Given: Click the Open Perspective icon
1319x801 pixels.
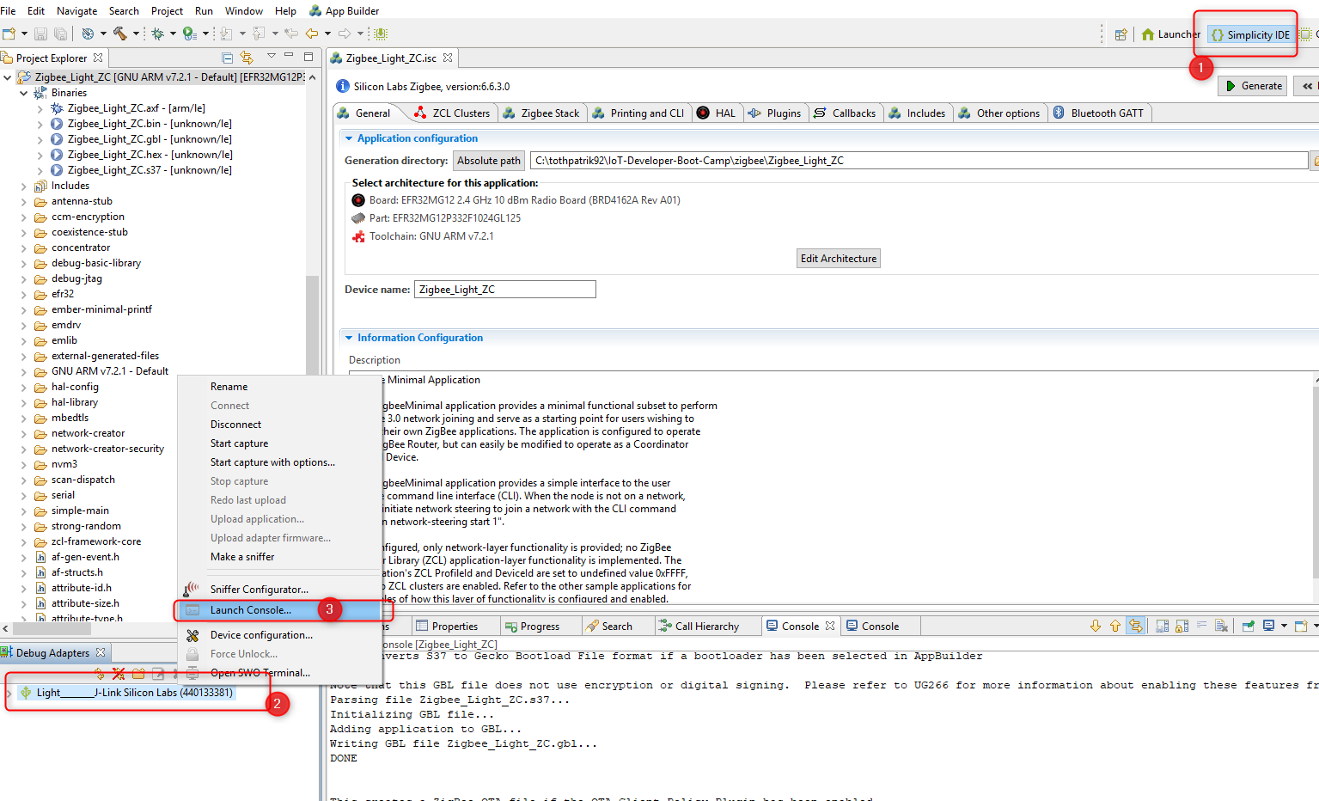Looking at the screenshot, I should pos(1121,34).
